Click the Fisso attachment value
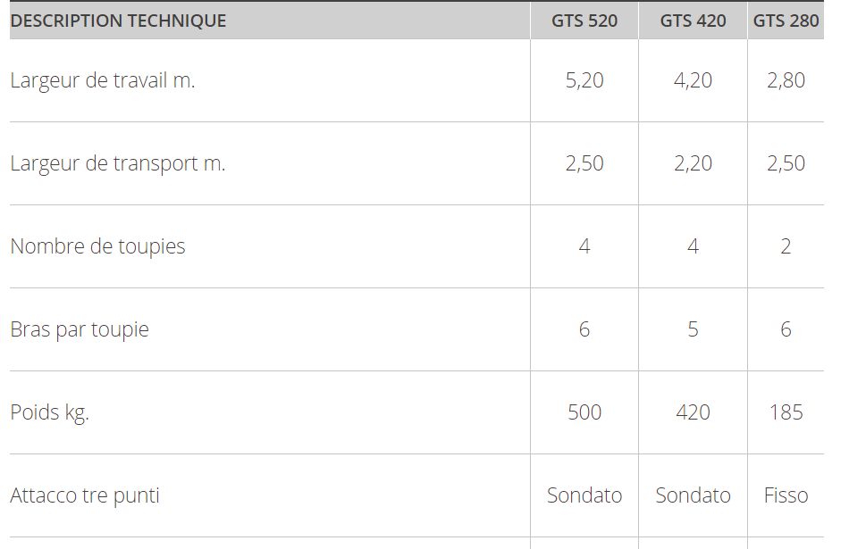 786,495
